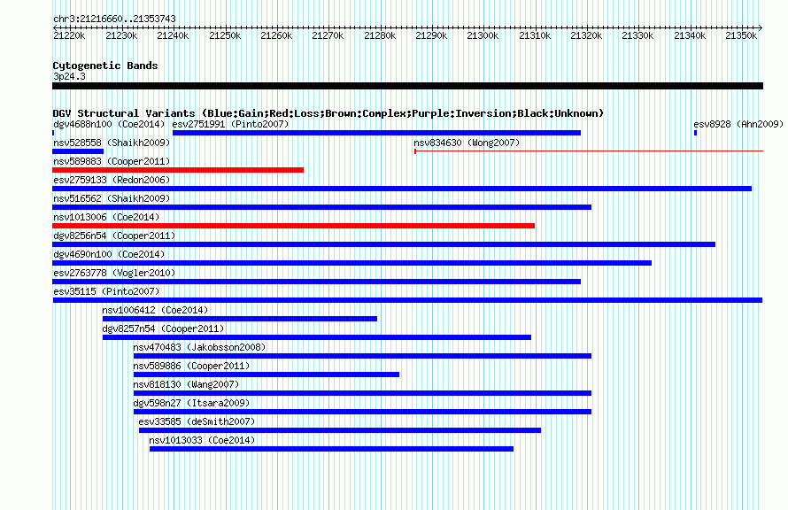Click the DGV Structural Variants track heading
Viewport: 788px width, 510px height.
328,113
